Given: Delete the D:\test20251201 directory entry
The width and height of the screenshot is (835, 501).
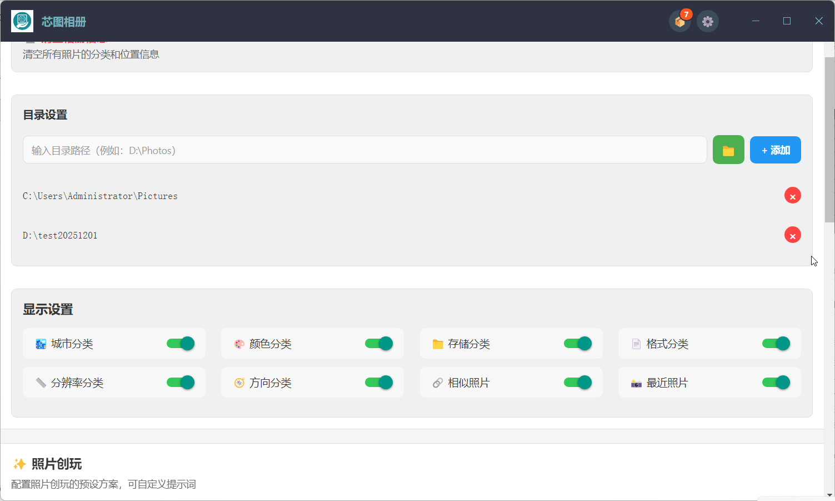Looking at the screenshot, I should pyautogui.click(x=792, y=235).
